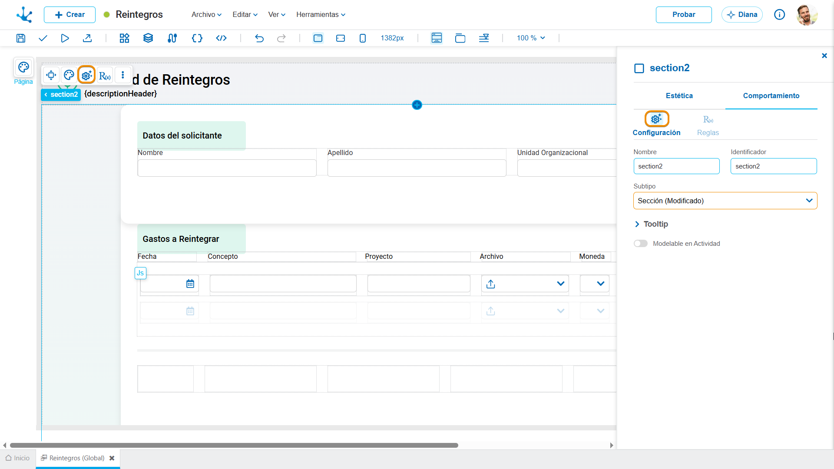Open the Herramientas menu

(x=321, y=15)
